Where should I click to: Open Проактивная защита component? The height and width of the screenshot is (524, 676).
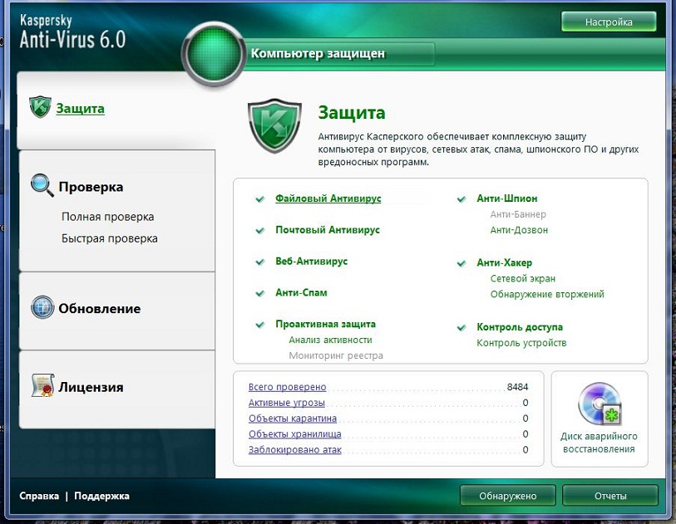click(325, 324)
